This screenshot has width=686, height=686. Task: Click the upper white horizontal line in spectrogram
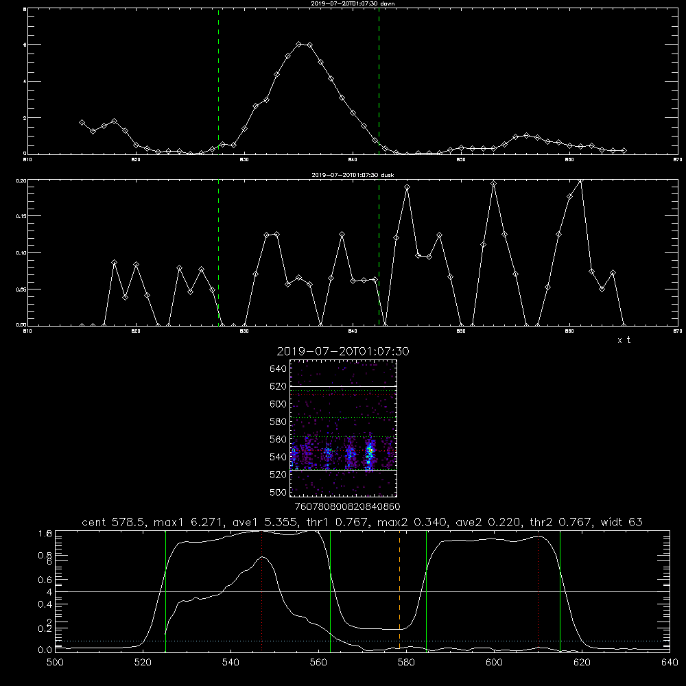point(344,386)
